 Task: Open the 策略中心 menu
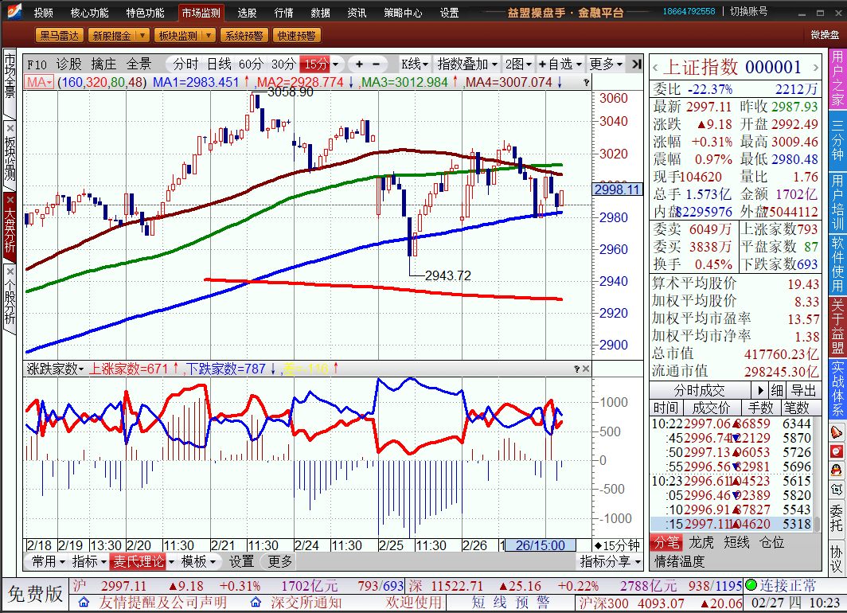coord(403,13)
